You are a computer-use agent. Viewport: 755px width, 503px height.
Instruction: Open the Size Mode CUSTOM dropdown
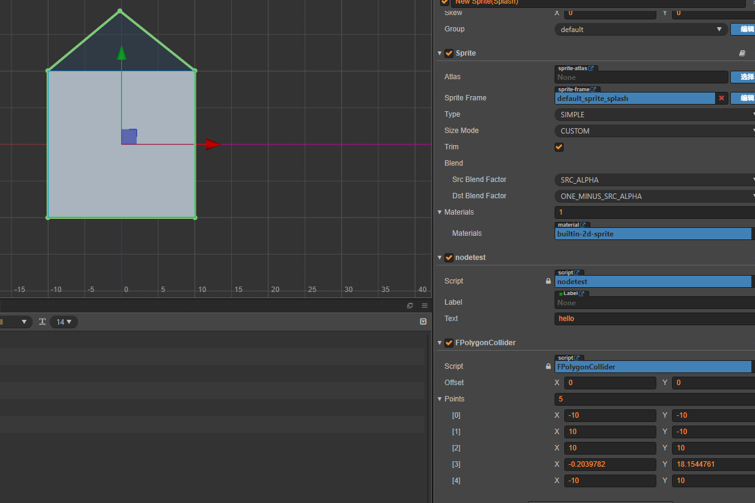coord(654,131)
